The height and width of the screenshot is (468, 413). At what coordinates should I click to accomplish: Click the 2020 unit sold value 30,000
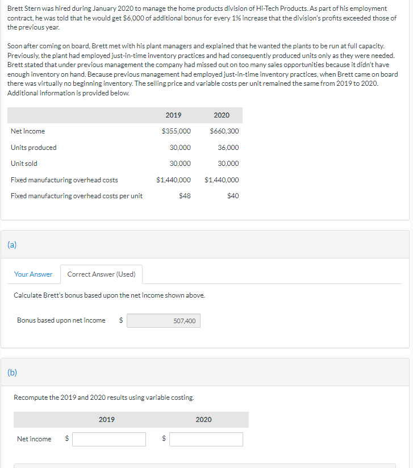click(228, 164)
